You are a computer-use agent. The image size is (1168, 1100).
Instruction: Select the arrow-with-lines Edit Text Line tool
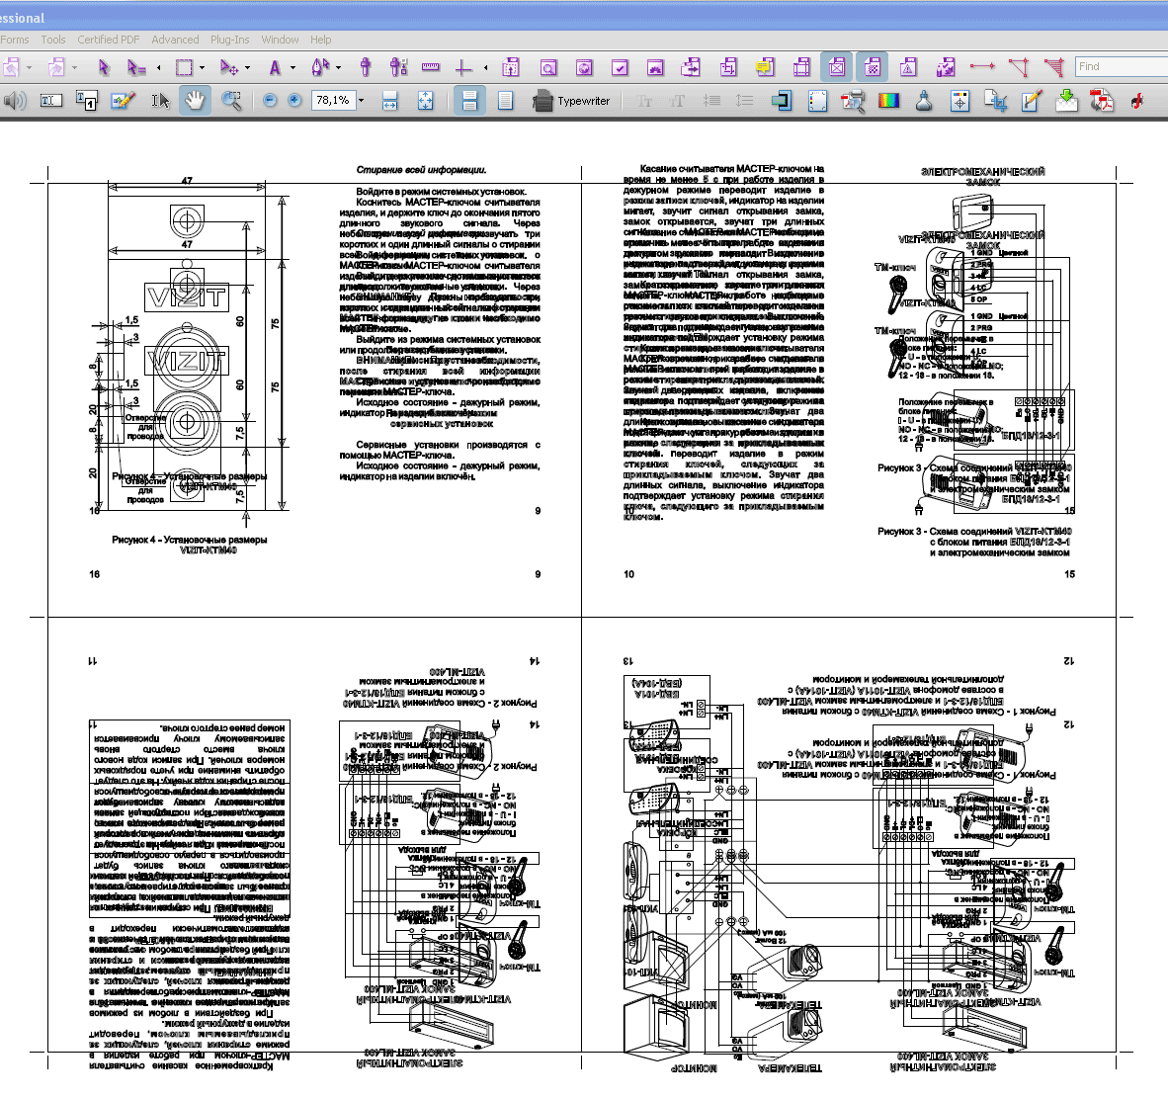pyautogui.click(x=135, y=68)
